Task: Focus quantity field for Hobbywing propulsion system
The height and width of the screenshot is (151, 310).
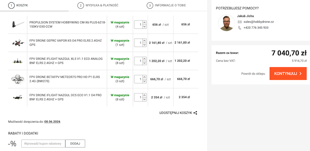Action: pos(138,25)
